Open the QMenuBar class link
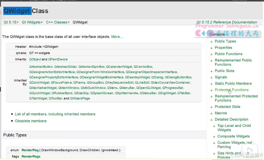The height and width of the screenshot is (160, 264). 127,88
